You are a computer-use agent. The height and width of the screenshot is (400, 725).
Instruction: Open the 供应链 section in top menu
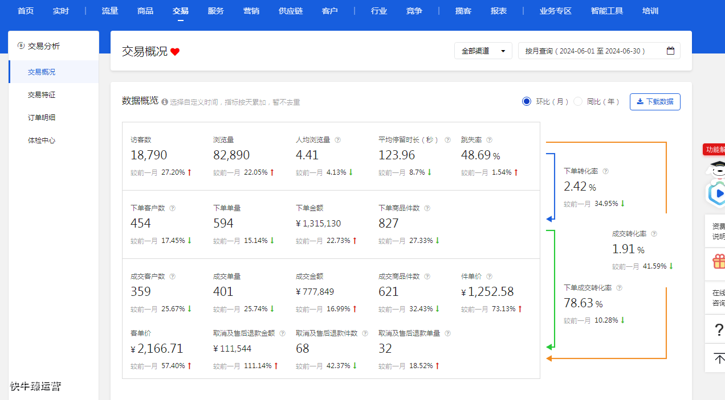291,10
